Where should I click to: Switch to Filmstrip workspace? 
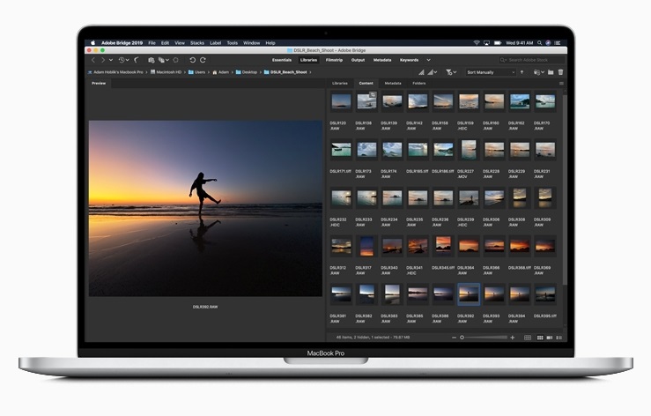(x=334, y=60)
